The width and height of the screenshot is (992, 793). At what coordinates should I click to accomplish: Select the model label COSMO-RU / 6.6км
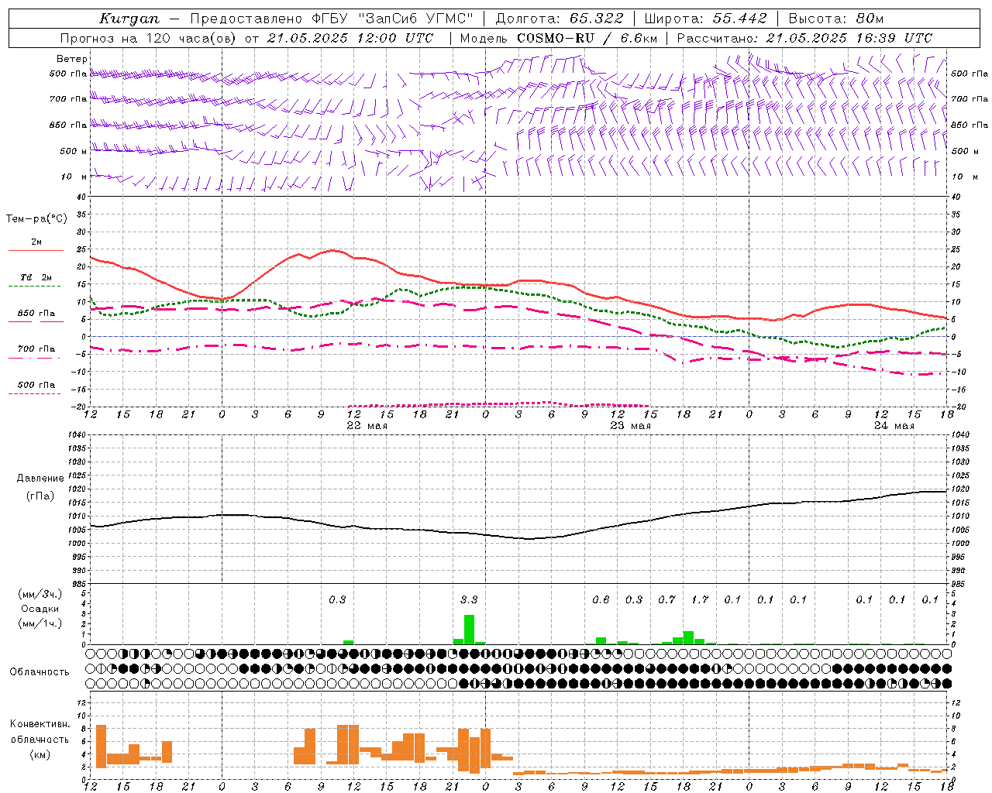coord(587,38)
